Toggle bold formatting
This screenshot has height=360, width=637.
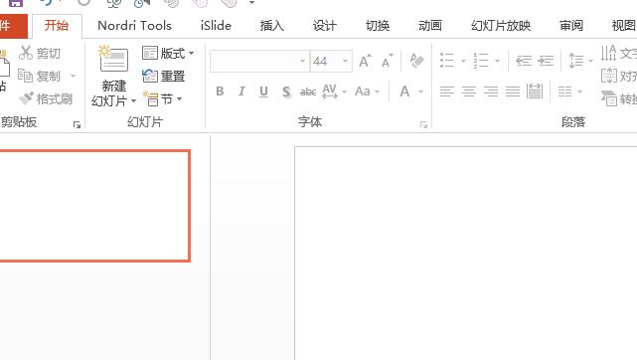point(220,91)
